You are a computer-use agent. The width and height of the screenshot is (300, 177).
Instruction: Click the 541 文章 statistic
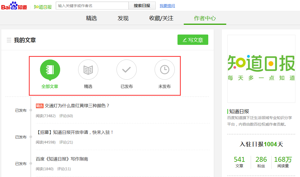pyautogui.click(x=239, y=162)
